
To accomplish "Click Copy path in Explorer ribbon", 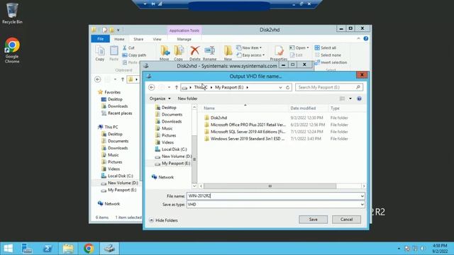I will (x=134, y=55).
